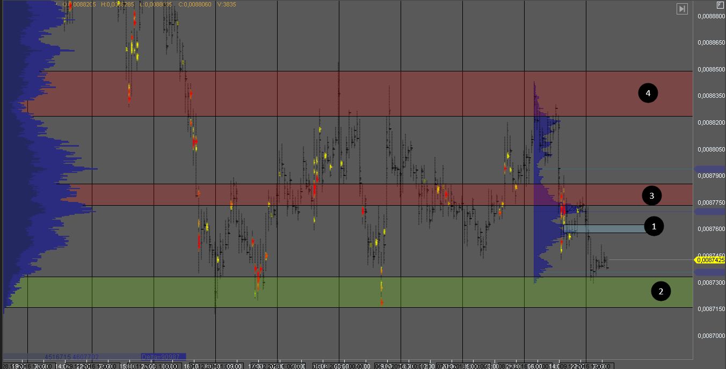726x369 pixels.
Task: Click the small F icon above price axis
Action: [720, 4]
